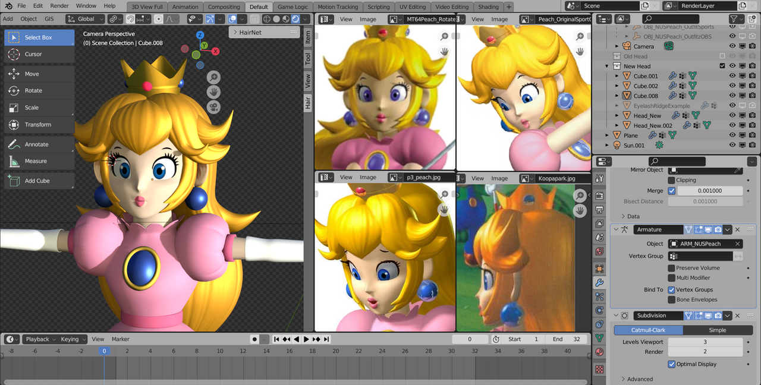
Task: Select the Simple subdivision type
Action: click(x=718, y=330)
